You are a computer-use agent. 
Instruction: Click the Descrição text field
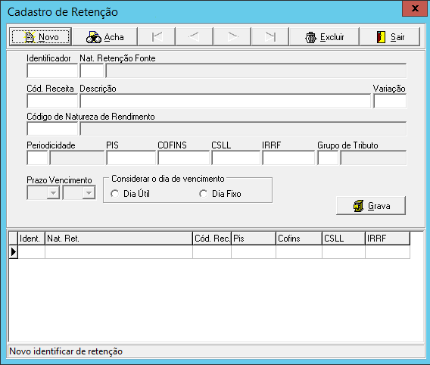[x=225, y=101]
